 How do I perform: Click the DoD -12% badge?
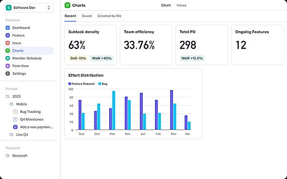coord(78,58)
